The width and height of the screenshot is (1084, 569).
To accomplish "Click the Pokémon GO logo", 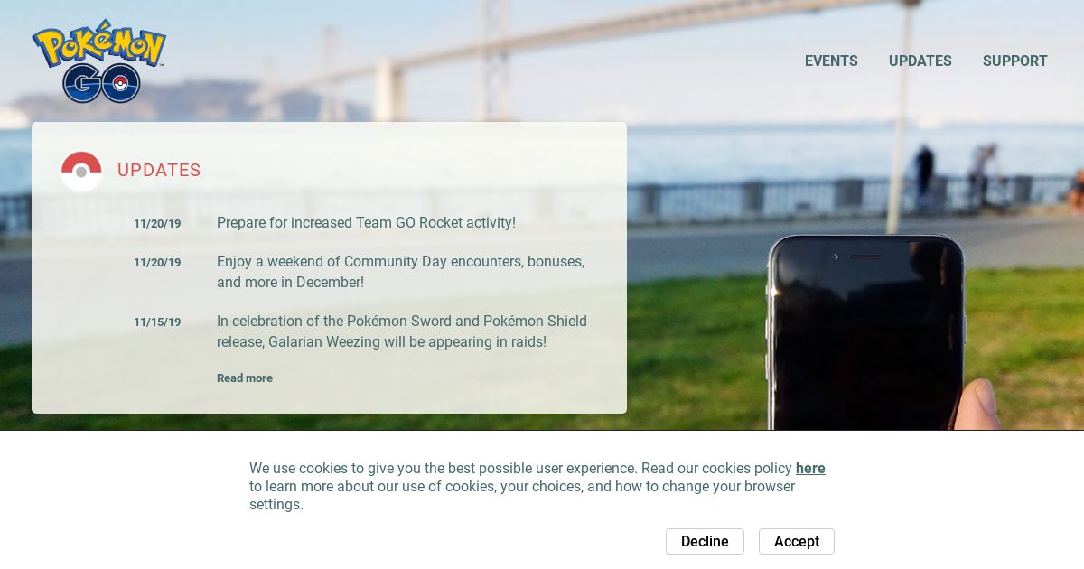I will (99, 61).
